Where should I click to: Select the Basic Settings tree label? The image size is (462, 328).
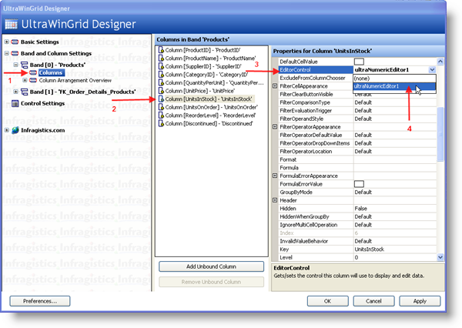(40, 42)
